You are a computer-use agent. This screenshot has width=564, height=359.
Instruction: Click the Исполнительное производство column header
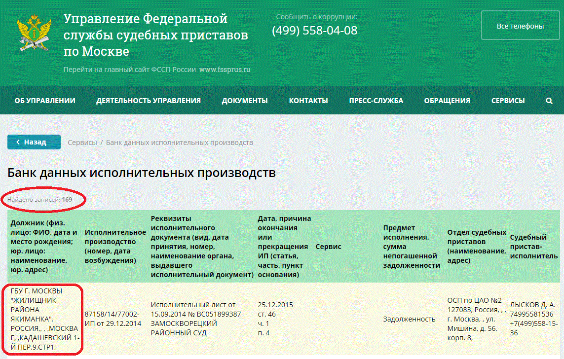(115, 246)
